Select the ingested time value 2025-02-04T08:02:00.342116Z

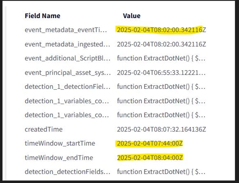click(x=161, y=44)
